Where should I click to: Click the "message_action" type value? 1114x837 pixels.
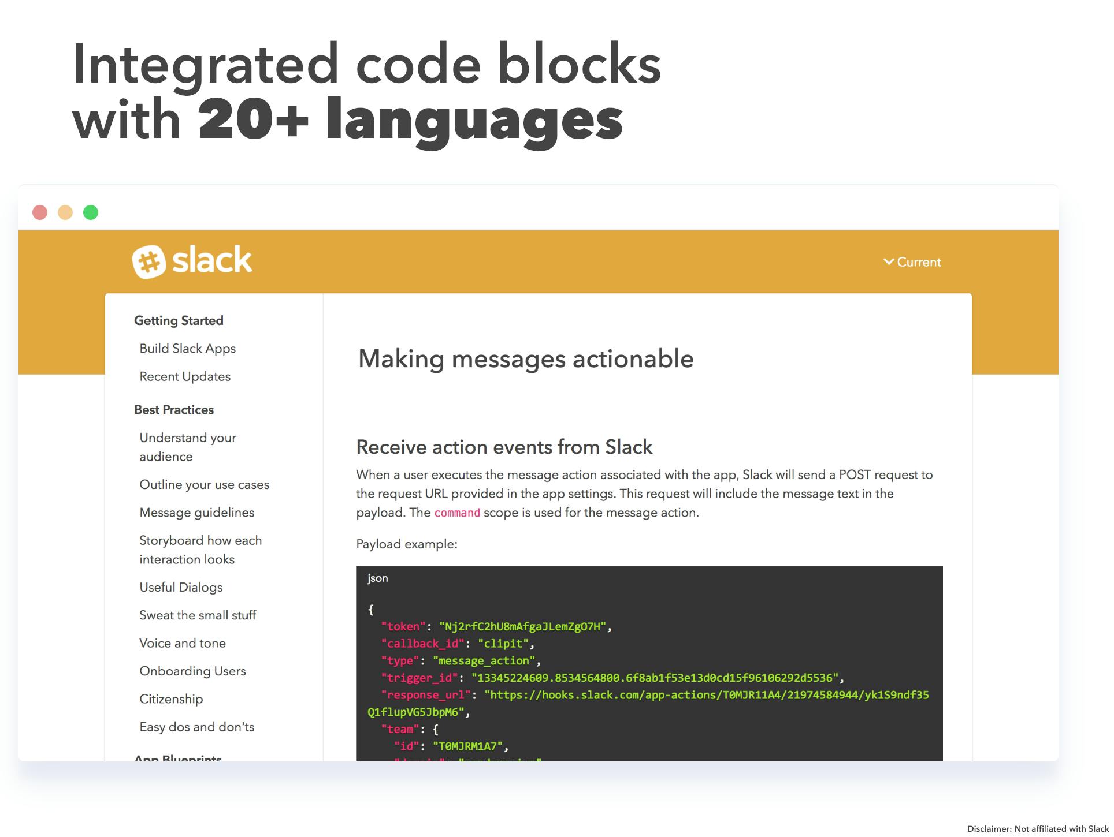click(x=484, y=661)
